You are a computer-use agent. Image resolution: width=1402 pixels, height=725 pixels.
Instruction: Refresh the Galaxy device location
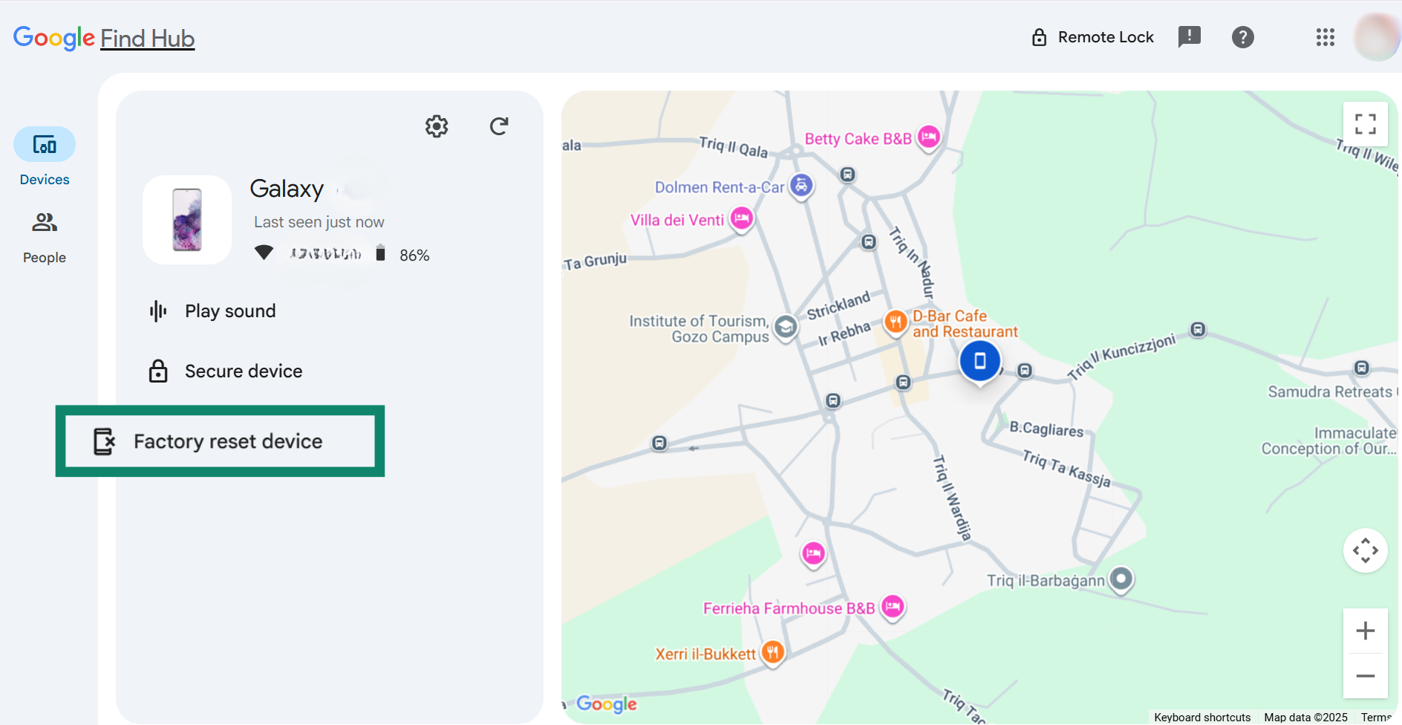[x=499, y=126]
